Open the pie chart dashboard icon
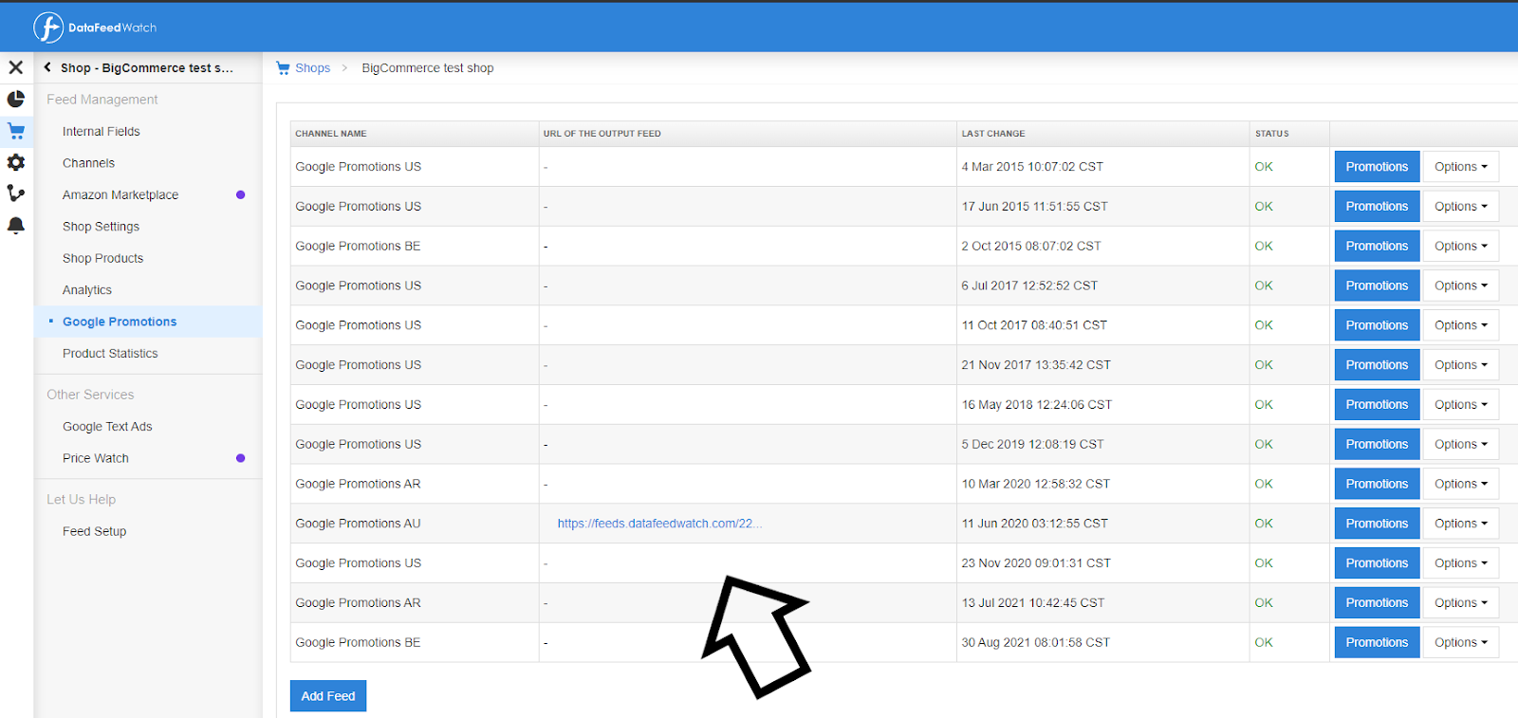1518x718 pixels. [16, 99]
